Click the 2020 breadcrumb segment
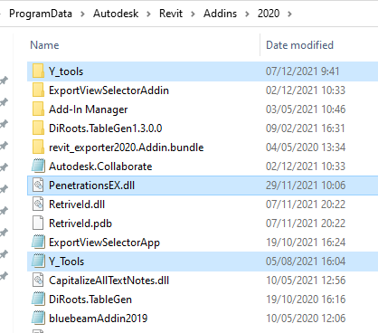This screenshot has width=378, height=333. point(269,14)
